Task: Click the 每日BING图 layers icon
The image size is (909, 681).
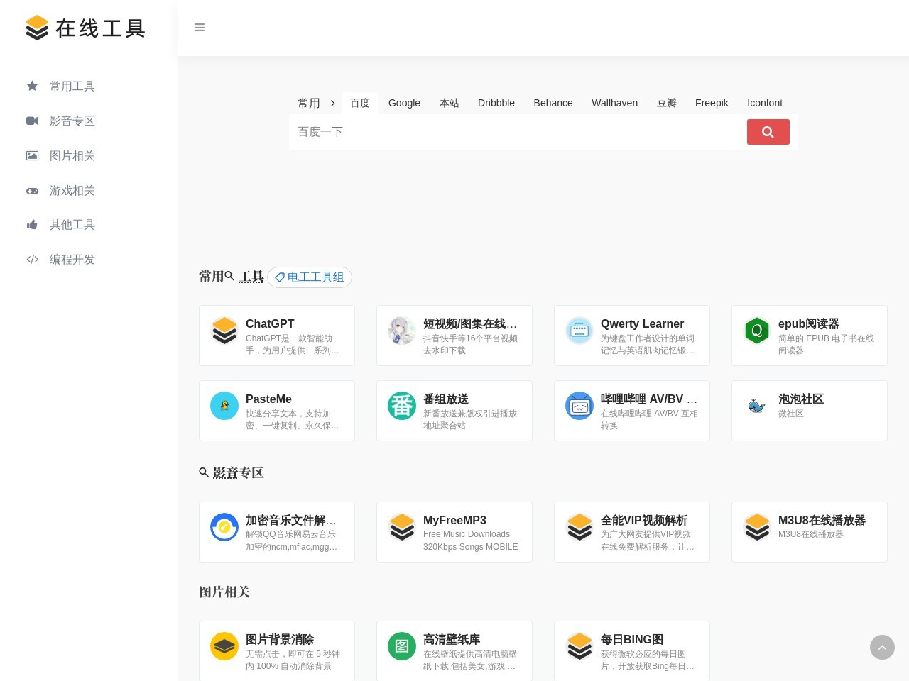Action: (579, 646)
